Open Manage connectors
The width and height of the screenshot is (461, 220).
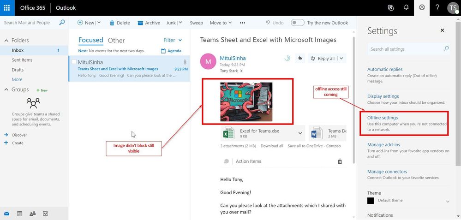(x=387, y=172)
